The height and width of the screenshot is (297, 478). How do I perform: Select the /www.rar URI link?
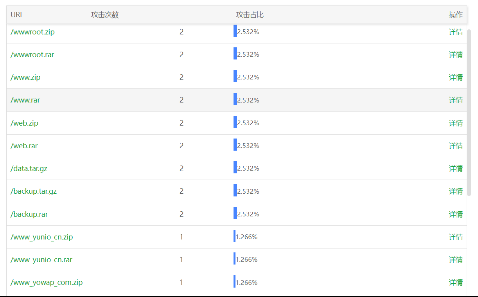click(x=25, y=100)
